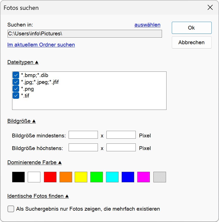Select the hatched no-color swatch
Screen dimensions: 219x222
[160, 177]
